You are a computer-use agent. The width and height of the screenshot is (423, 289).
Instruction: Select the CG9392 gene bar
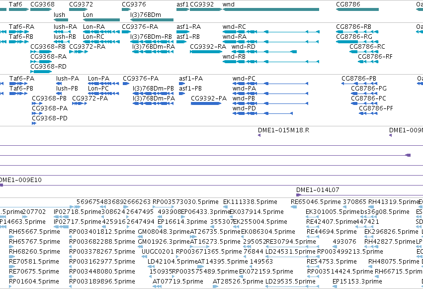206,9
